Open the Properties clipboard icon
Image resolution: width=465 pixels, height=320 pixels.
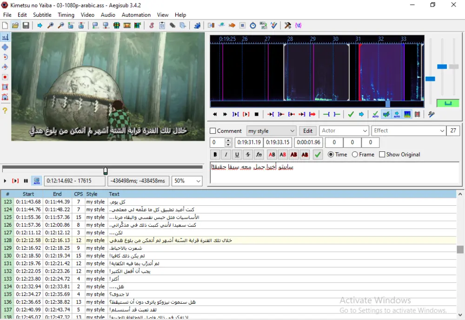point(162,26)
